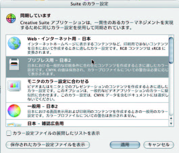Click the synchronized color status icon

pos(11,18)
